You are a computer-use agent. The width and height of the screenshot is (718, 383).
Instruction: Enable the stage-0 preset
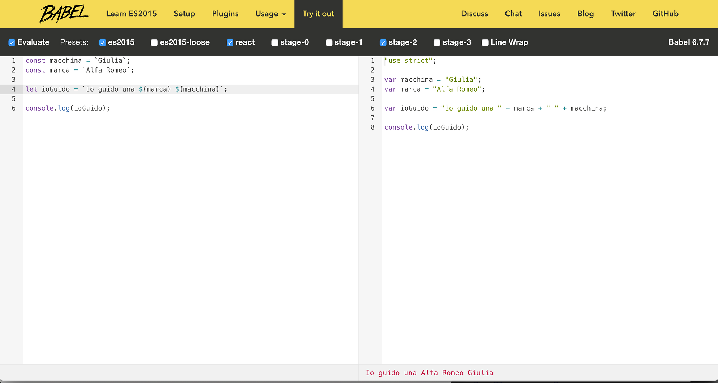[275, 42]
